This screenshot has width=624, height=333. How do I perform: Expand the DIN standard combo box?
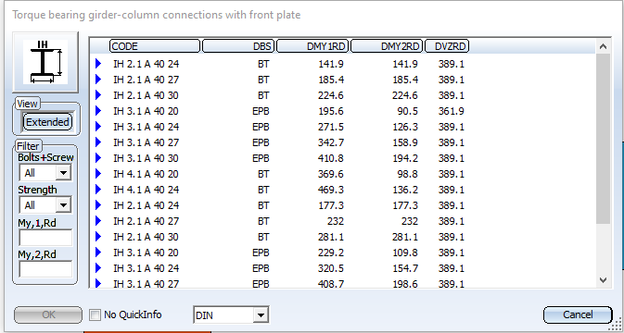[x=261, y=315]
